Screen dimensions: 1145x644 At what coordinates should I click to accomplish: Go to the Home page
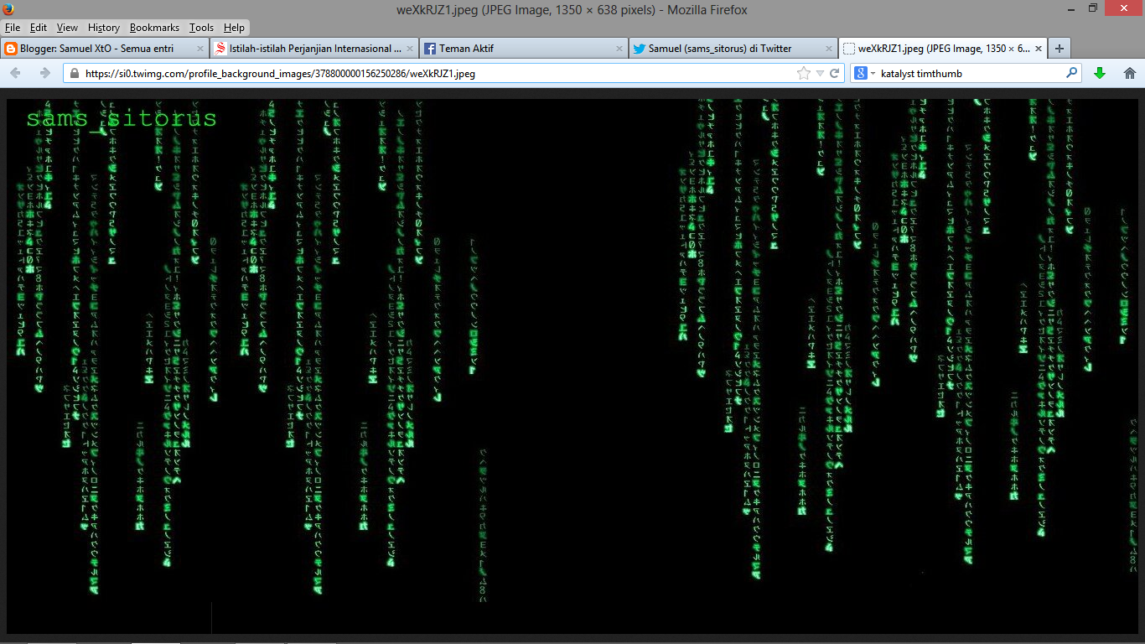(x=1130, y=73)
